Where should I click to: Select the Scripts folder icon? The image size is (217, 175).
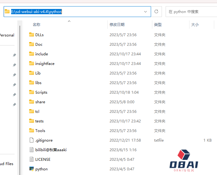point(31,92)
